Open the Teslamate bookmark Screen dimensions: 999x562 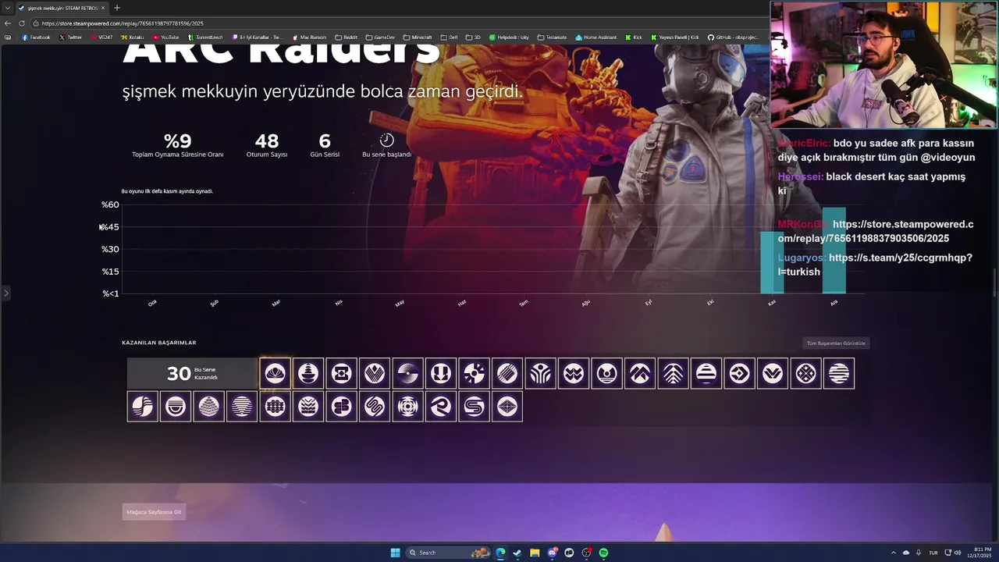tap(553, 37)
